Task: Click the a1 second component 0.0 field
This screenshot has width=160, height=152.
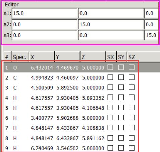Action: 111,13
